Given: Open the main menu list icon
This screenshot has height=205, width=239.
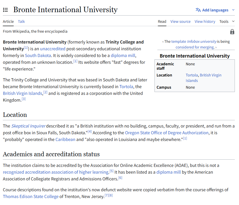Looking at the screenshot, I should point(5,10).
